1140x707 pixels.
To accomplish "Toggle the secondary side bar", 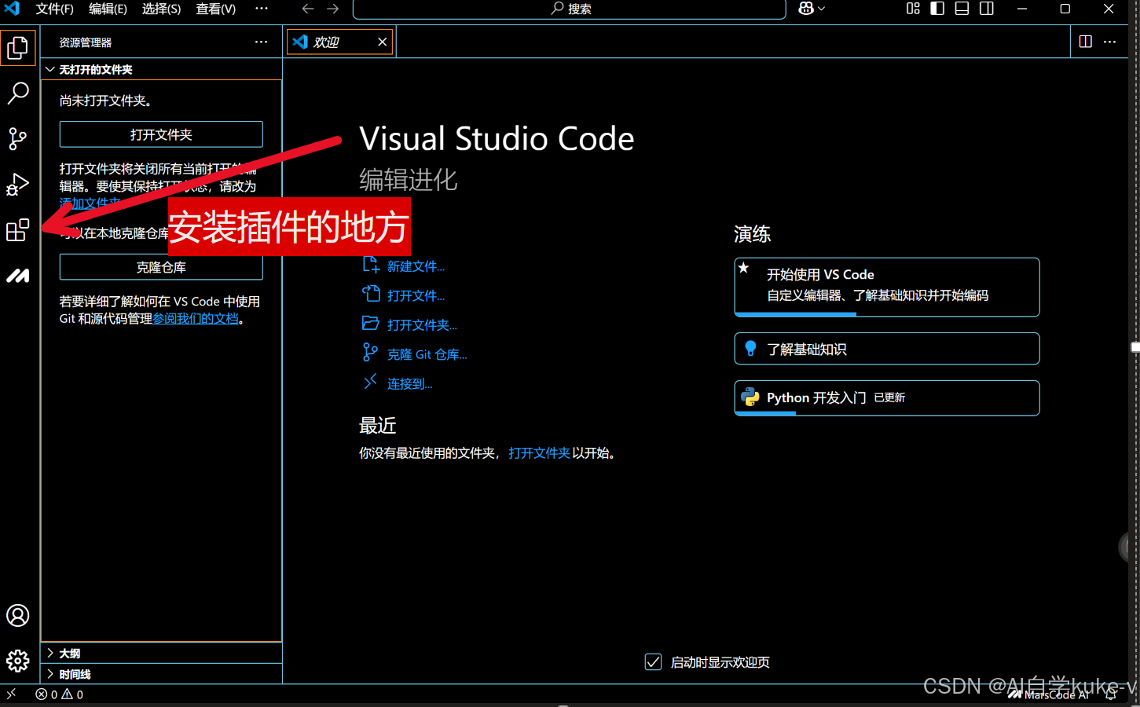I will coord(987,9).
